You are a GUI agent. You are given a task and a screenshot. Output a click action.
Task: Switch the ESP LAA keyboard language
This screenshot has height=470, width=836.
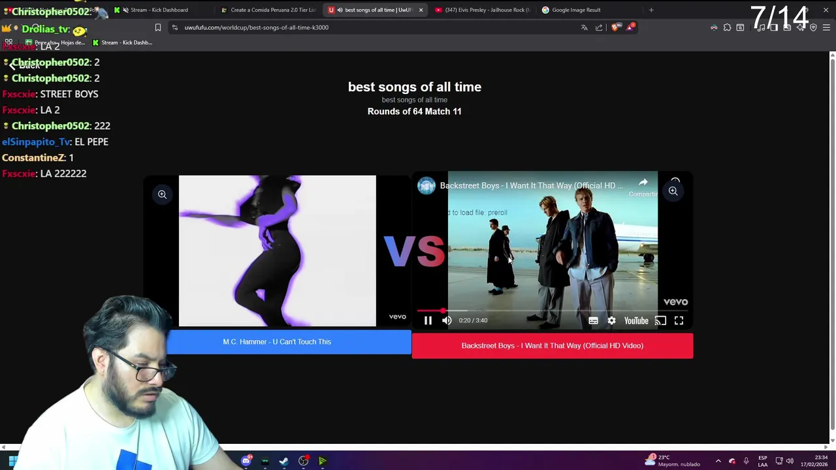[762, 461]
